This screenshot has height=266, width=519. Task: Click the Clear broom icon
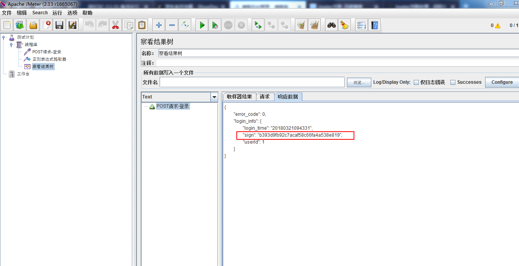[x=301, y=25]
